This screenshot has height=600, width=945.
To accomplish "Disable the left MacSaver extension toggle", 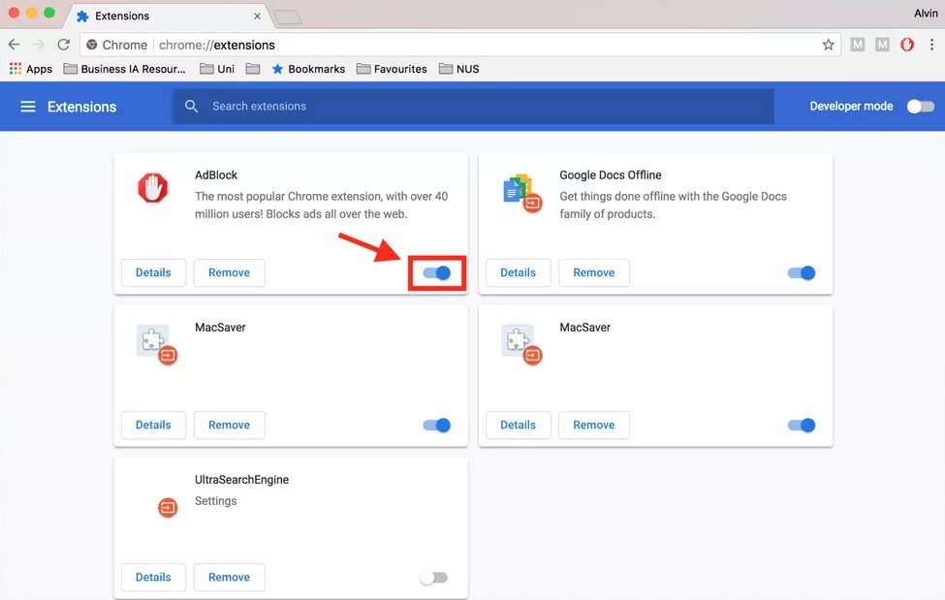I will (x=437, y=426).
